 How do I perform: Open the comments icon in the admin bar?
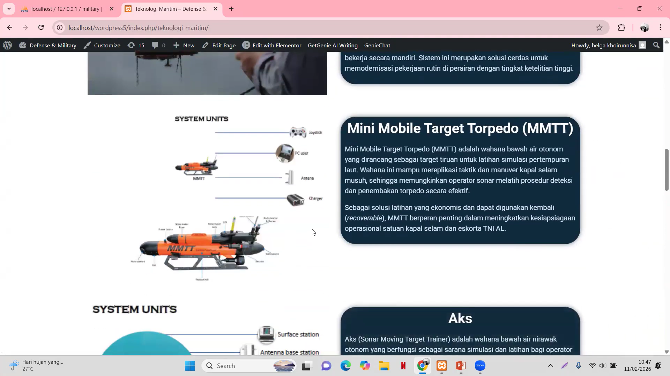pos(158,45)
